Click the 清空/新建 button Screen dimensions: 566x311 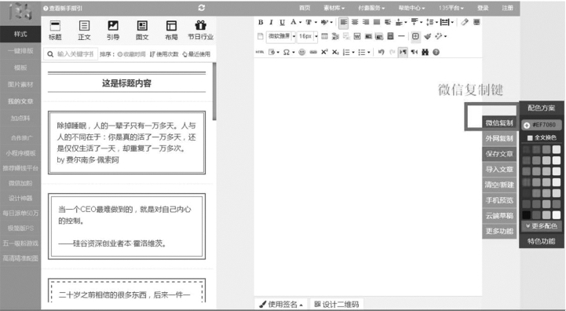499,185
